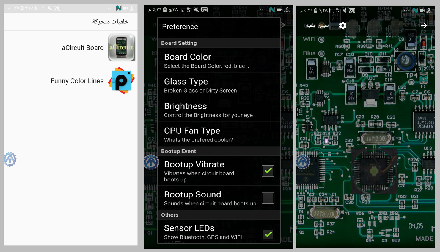
Task: Uncheck the Sensor LEDs checkbox
Action: click(268, 234)
